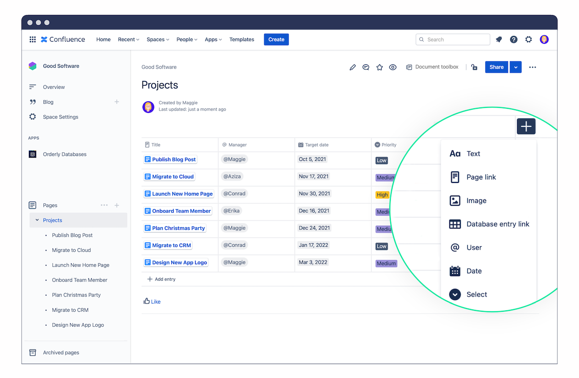Click the blue Create button

point(276,39)
